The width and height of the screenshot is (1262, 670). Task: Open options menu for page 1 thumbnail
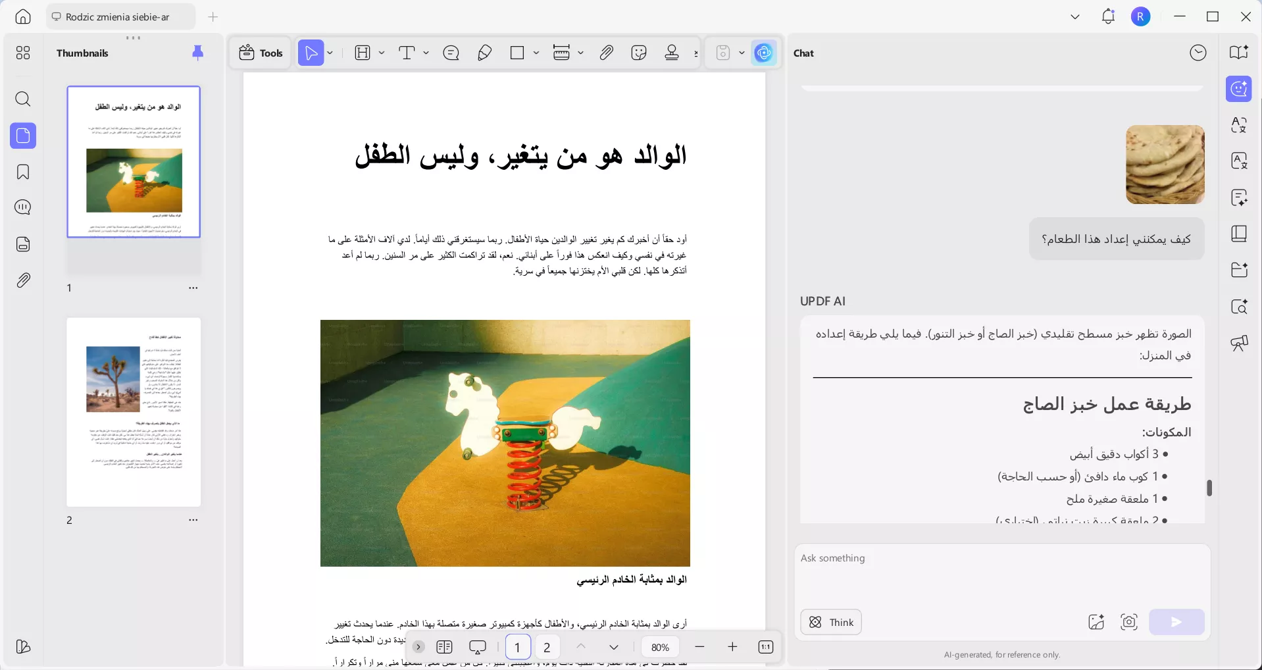[x=193, y=288]
